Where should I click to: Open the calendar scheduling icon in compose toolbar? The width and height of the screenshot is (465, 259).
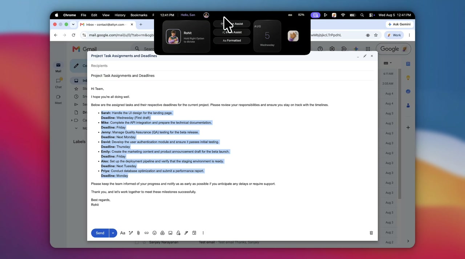(x=194, y=233)
